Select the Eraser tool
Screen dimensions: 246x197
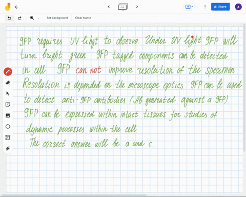tap(8, 83)
